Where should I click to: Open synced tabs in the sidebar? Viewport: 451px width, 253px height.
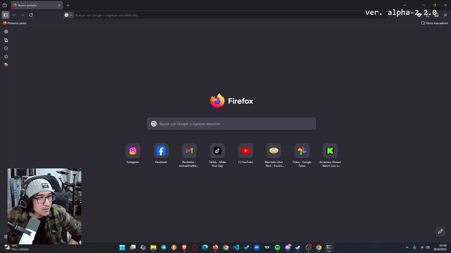[6, 40]
